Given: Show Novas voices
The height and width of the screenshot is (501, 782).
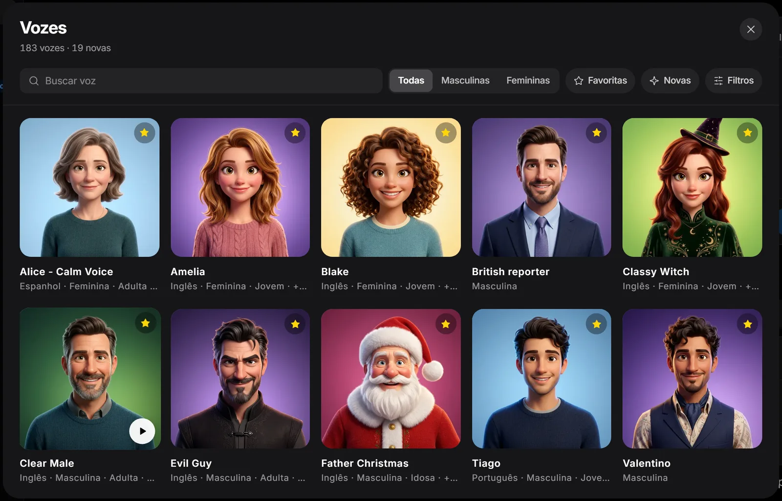Looking at the screenshot, I should (670, 80).
